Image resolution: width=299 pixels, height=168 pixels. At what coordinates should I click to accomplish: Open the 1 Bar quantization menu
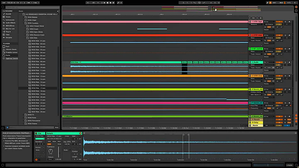(x=36, y=2)
